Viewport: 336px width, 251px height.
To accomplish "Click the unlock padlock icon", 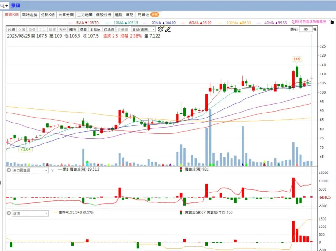I will (332, 22).
